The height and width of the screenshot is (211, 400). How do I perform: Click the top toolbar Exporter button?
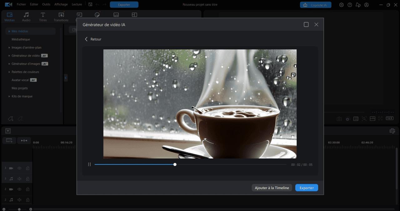pos(124,5)
